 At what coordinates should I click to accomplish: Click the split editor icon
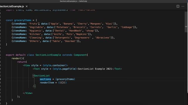pyautogui.click(x=178, y=6)
